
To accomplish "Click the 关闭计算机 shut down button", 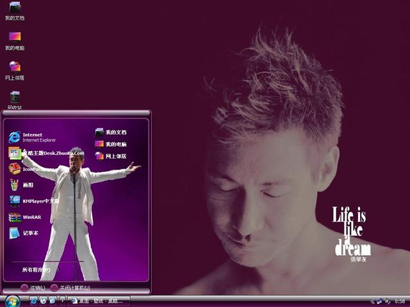I will coord(70,288).
